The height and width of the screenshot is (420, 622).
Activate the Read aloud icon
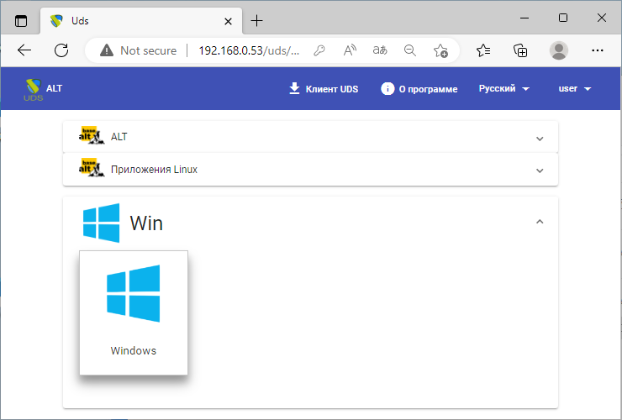(350, 50)
